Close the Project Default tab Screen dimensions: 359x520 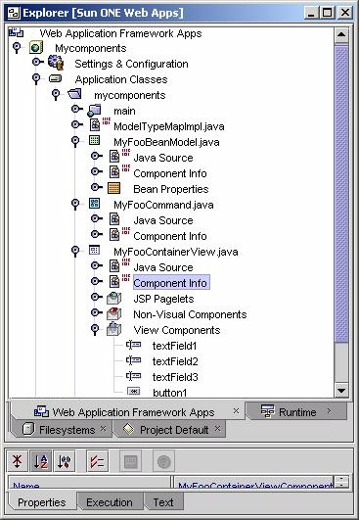point(217,428)
